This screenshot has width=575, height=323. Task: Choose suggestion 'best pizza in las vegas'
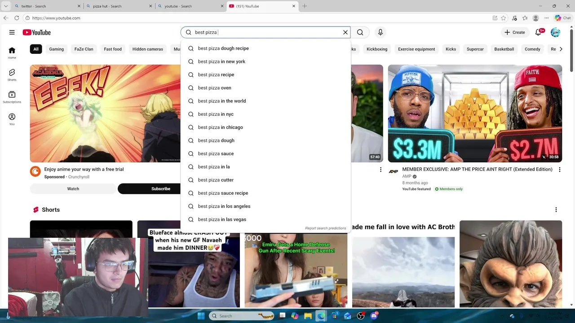click(265, 219)
